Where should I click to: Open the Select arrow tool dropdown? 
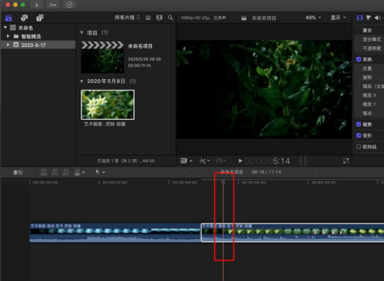[100, 172]
